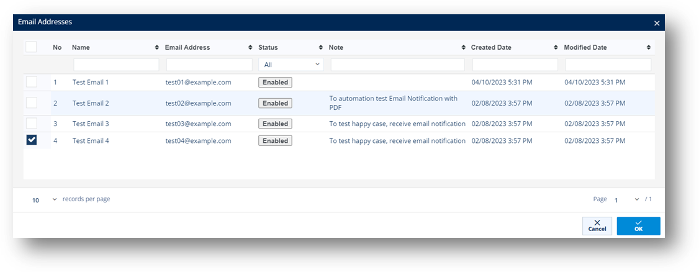Viewport: 699px width, 272px height.
Task: Focus the Email Address filter text box
Action: pos(209,65)
